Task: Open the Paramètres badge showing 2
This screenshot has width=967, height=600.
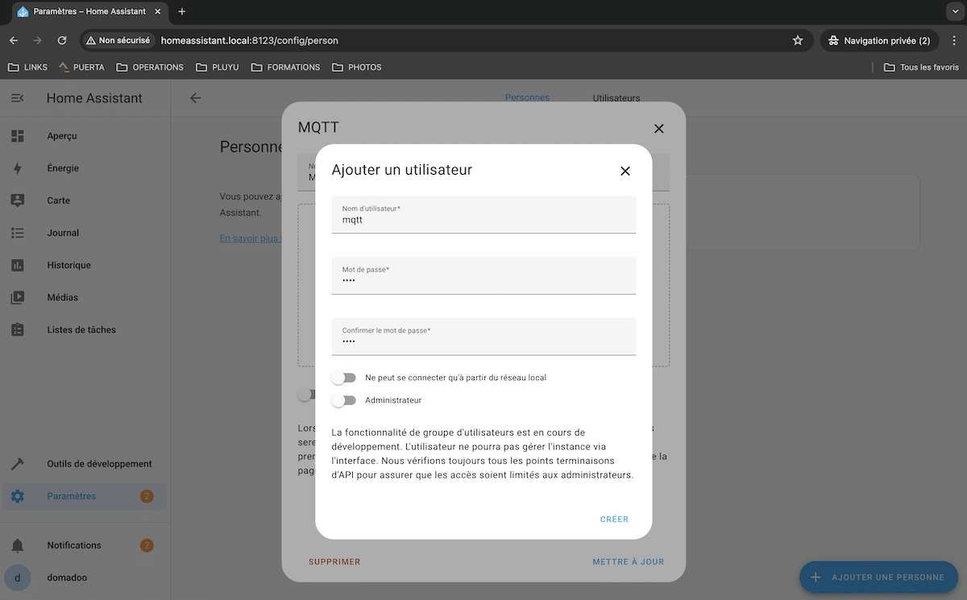Action: pos(147,496)
